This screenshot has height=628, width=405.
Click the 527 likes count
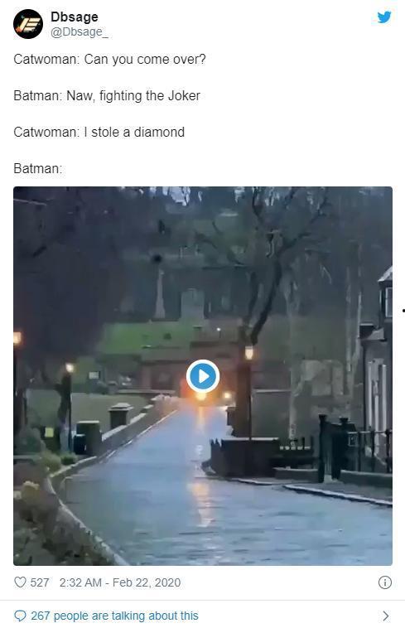coord(40,582)
